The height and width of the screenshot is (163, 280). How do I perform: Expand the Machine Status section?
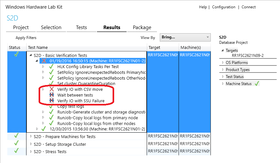[x=223, y=83]
